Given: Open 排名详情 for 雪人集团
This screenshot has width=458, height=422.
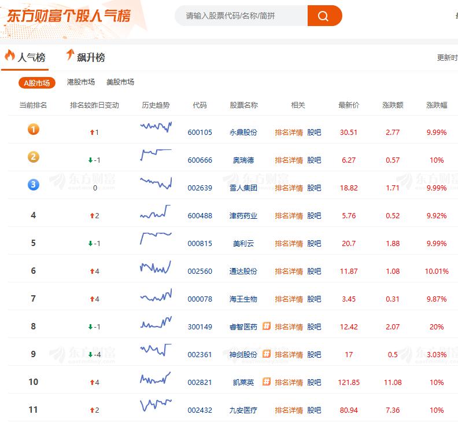Looking at the screenshot, I should pyautogui.click(x=289, y=188).
